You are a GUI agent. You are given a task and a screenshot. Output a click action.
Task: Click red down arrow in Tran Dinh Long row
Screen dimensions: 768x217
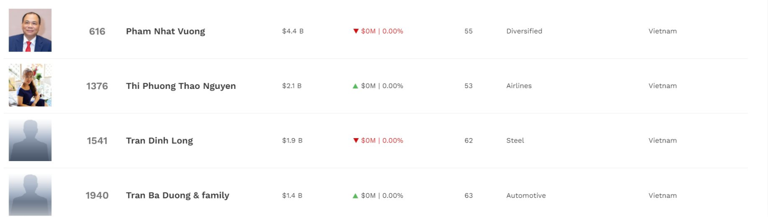356,141
